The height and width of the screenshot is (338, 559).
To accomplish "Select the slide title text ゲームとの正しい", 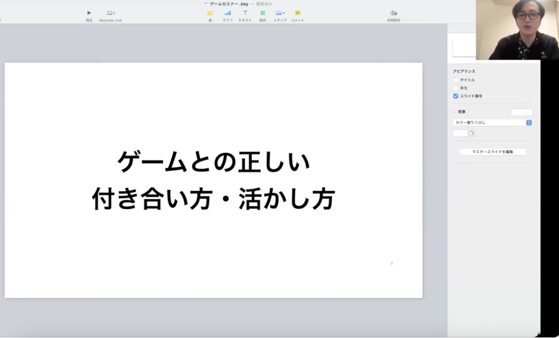I will click(214, 162).
